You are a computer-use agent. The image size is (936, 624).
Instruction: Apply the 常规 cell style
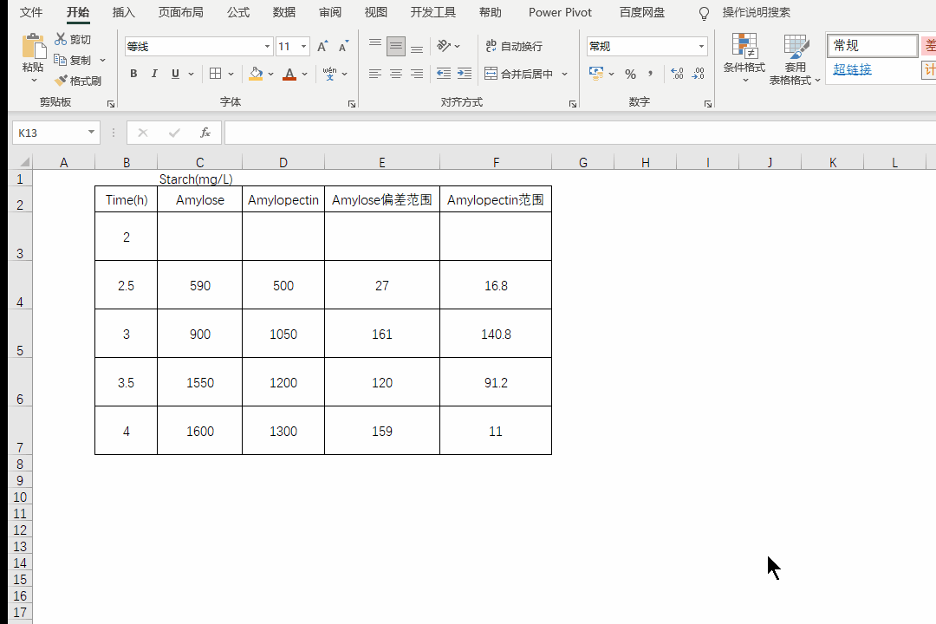(x=873, y=45)
